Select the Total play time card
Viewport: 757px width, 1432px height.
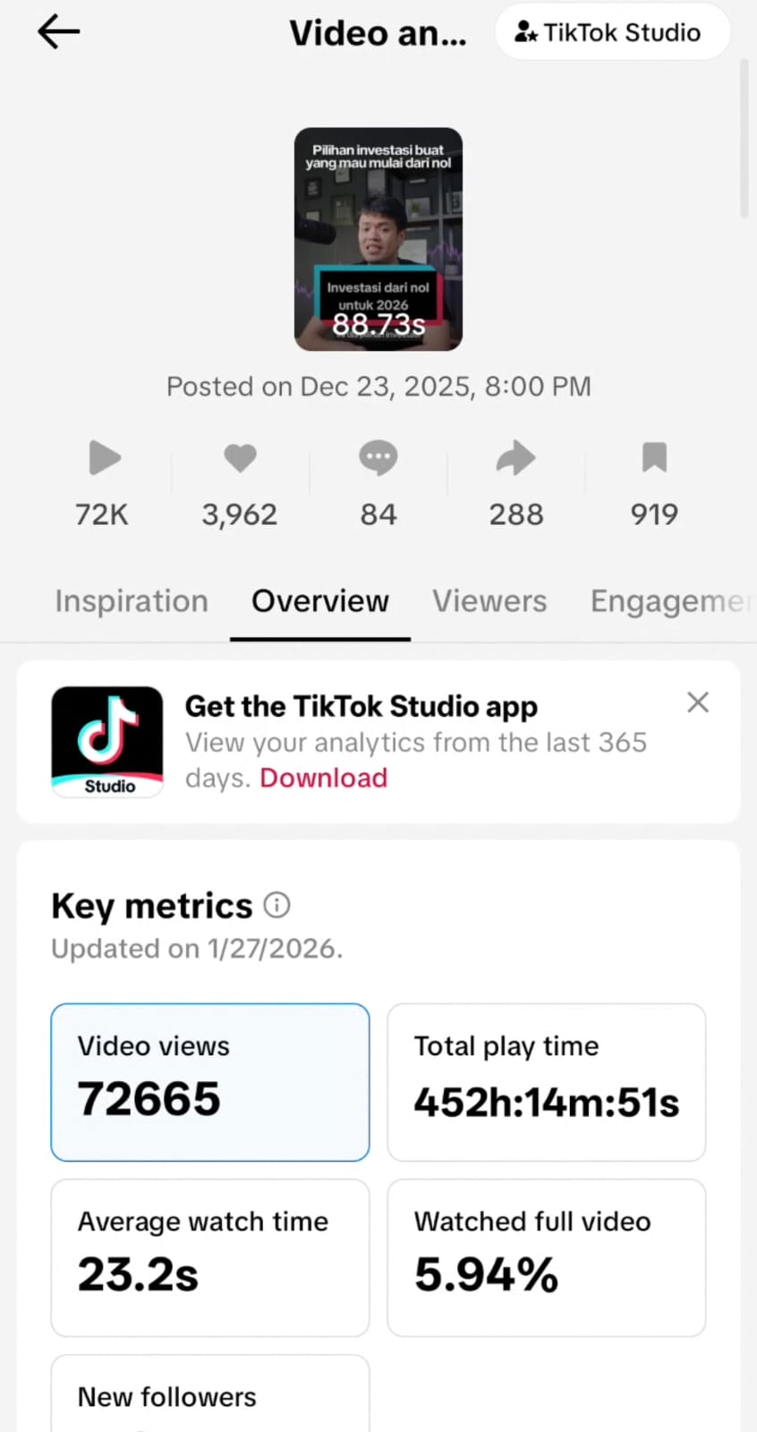point(547,1082)
